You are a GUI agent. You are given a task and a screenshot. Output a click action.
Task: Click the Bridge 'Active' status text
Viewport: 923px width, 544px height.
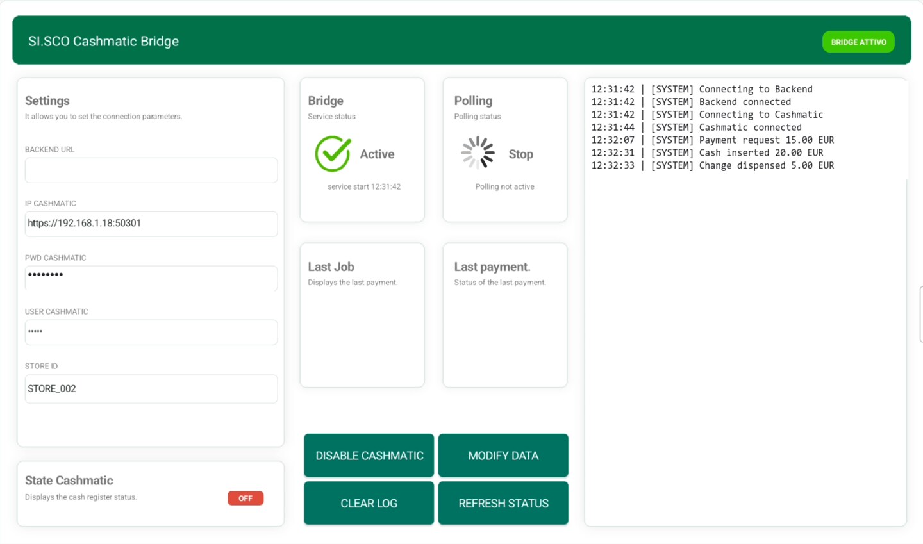377,154
